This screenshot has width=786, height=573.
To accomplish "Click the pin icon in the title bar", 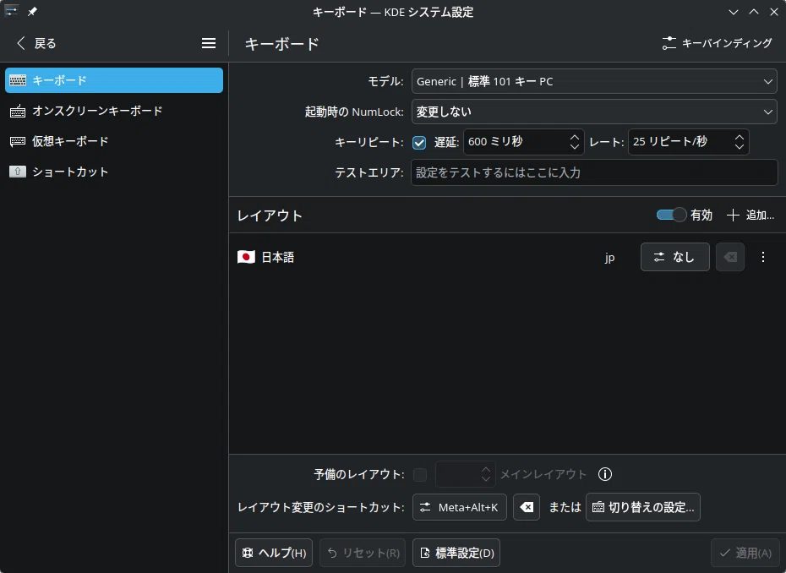I will click(32, 11).
